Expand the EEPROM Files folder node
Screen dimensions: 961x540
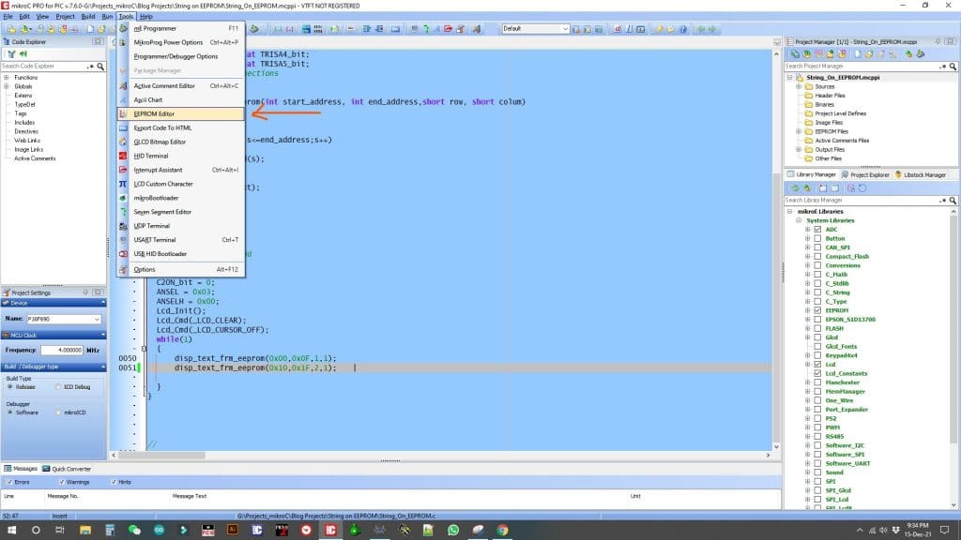(799, 131)
